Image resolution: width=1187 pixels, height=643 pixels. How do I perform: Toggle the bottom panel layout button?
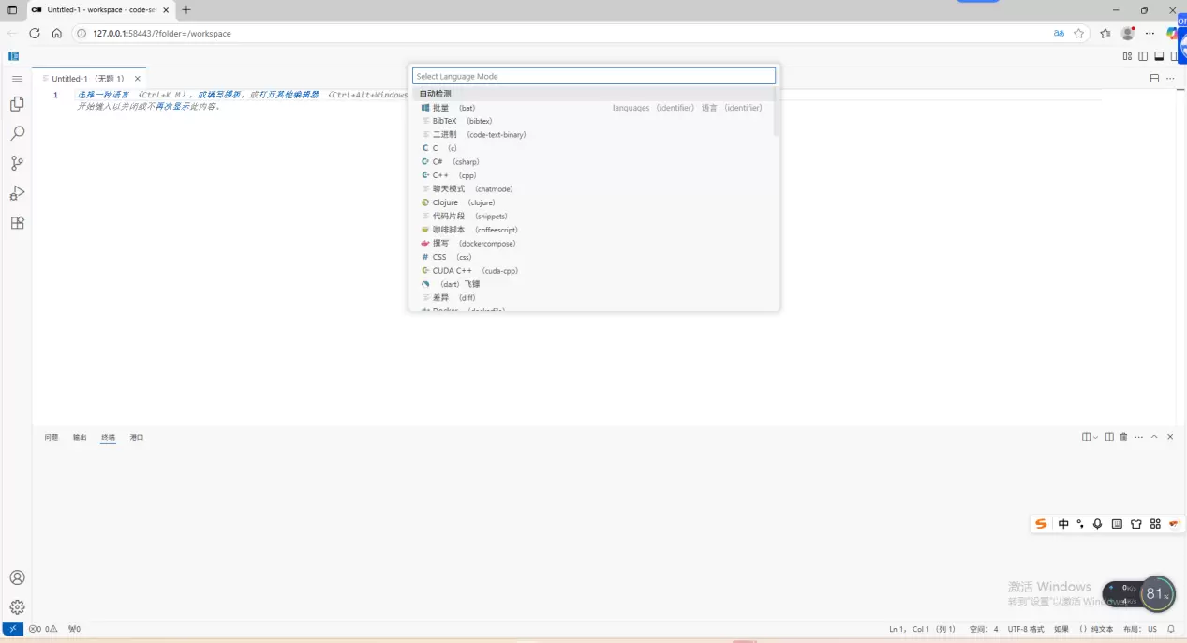1159,56
